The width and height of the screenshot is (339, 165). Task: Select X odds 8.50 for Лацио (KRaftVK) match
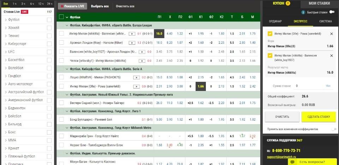(x=170, y=77)
